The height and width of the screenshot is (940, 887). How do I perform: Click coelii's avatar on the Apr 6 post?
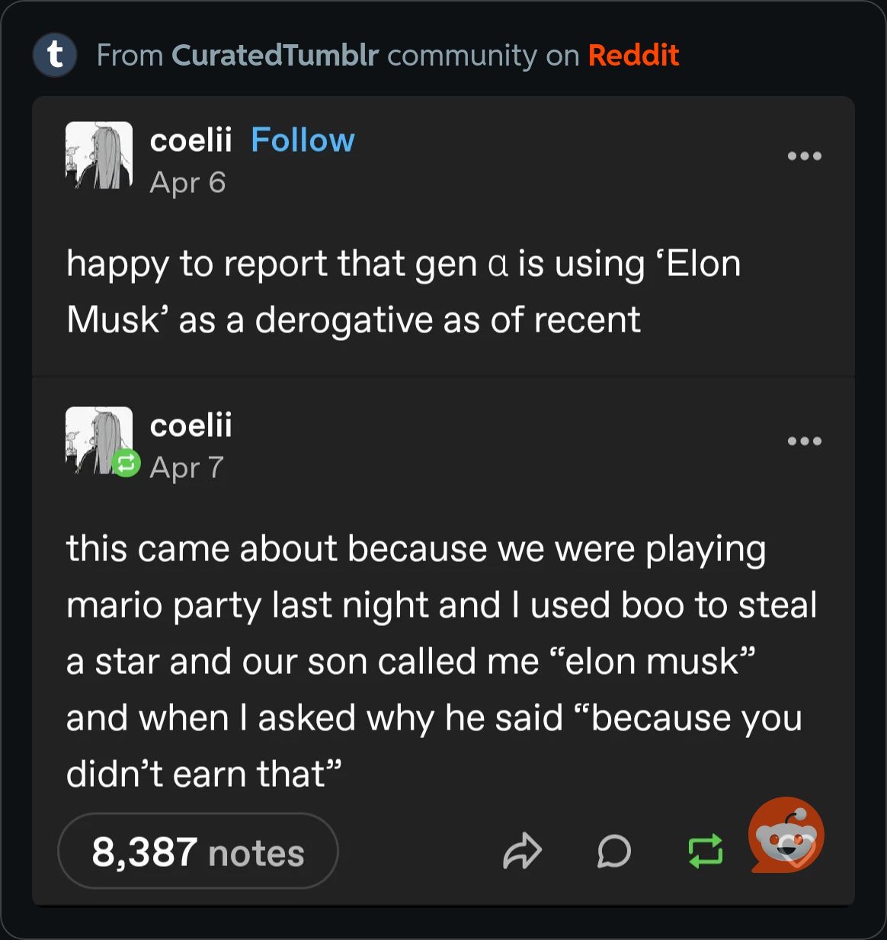point(99,156)
